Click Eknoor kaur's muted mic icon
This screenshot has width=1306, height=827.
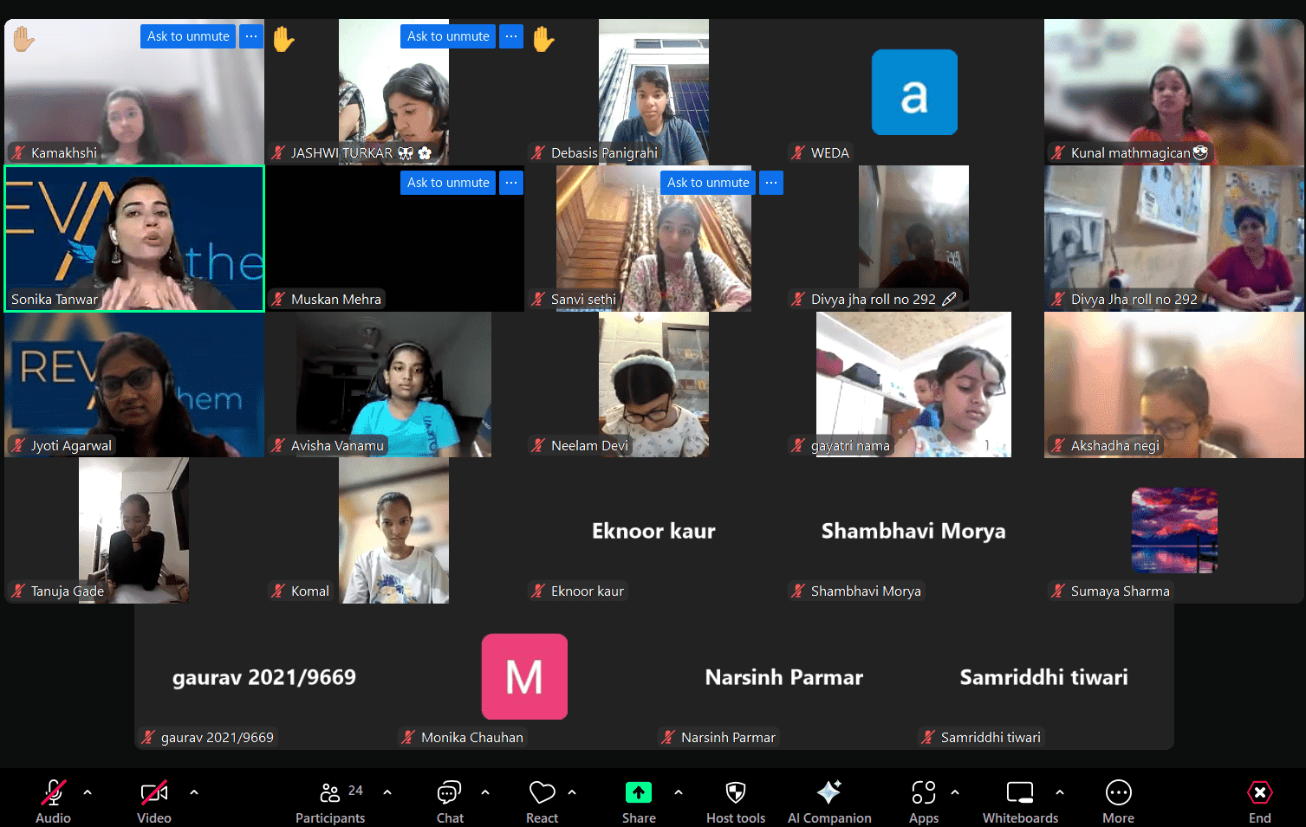(x=539, y=591)
